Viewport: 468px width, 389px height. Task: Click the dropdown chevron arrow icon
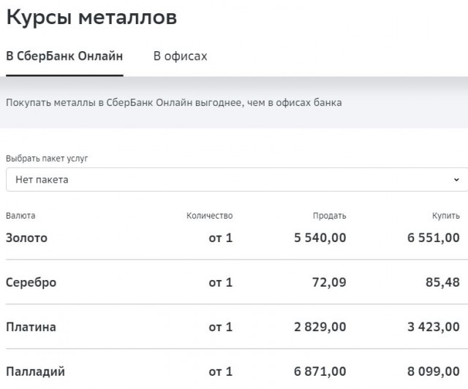tap(456, 180)
